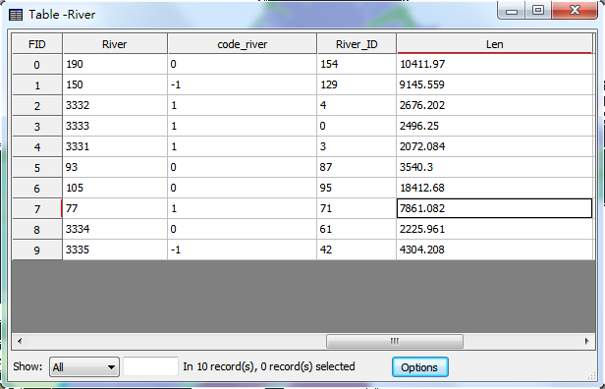Click the River cell 3335
Viewport: 605px width, 389px height.
[x=115, y=250]
